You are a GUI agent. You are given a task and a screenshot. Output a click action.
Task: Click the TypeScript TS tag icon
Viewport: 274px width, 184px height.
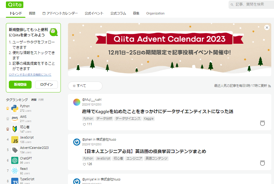[x=15, y=181]
